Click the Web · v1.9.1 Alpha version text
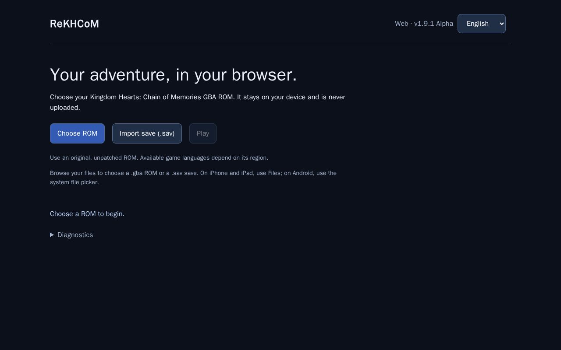The image size is (561, 350). click(424, 24)
